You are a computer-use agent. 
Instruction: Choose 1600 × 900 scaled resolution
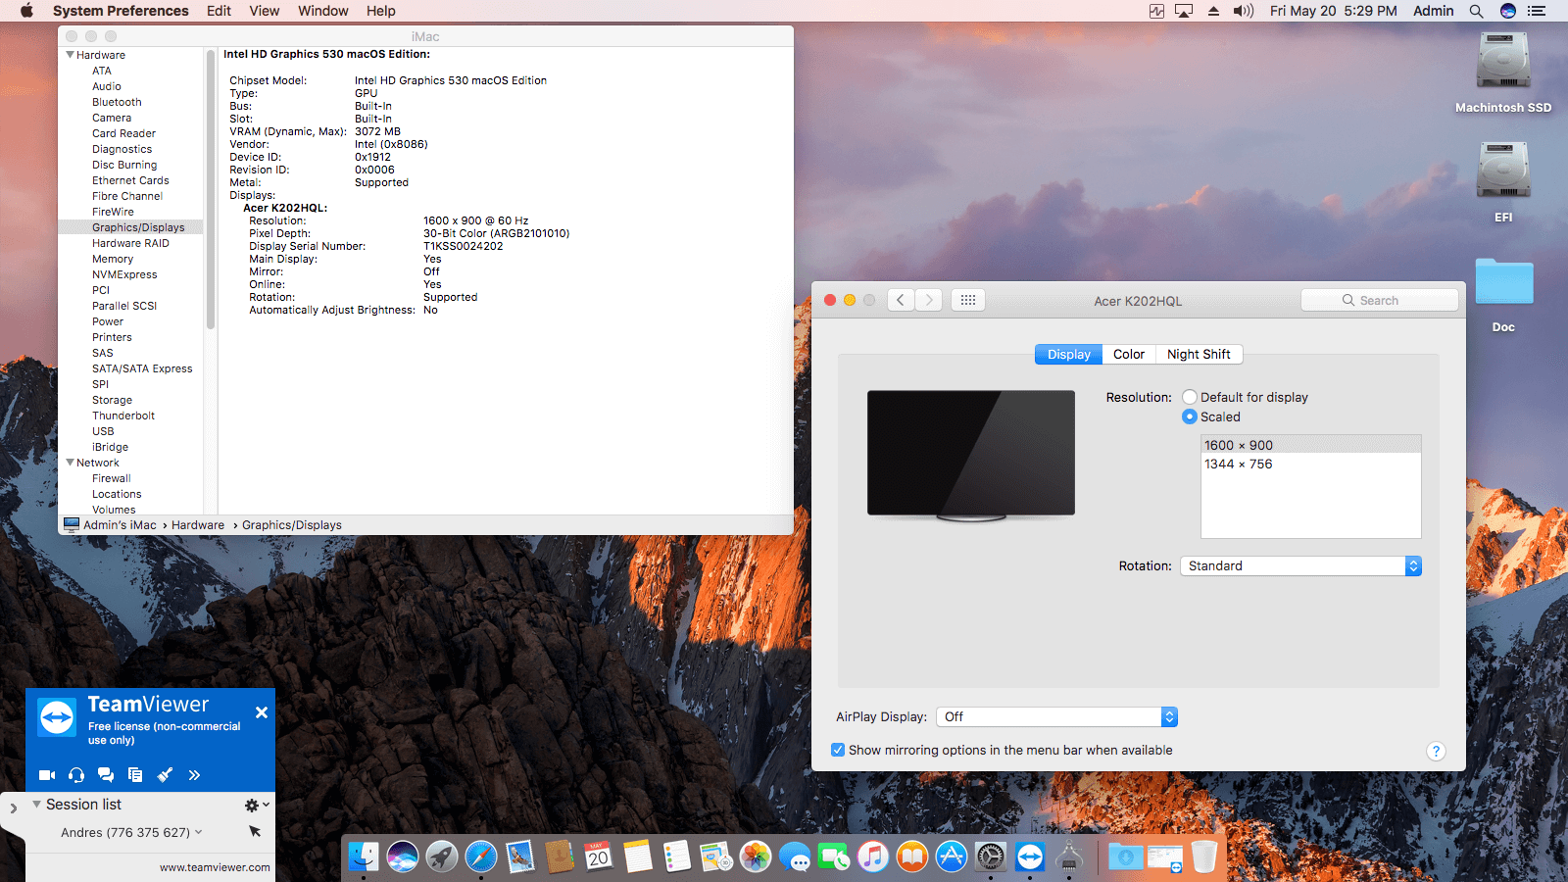tap(1311, 445)
